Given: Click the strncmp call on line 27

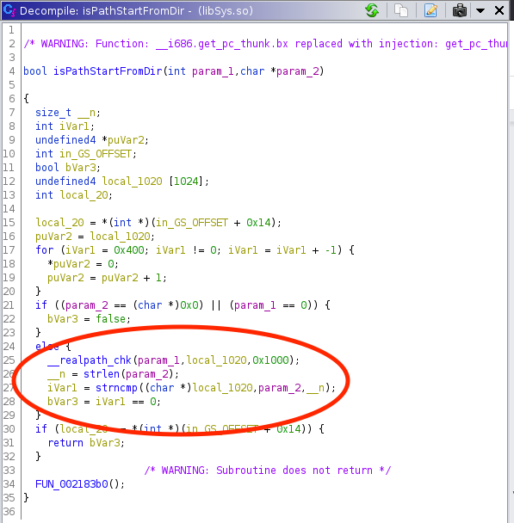Looking at the screenshot, I should (x=116, y=388).
